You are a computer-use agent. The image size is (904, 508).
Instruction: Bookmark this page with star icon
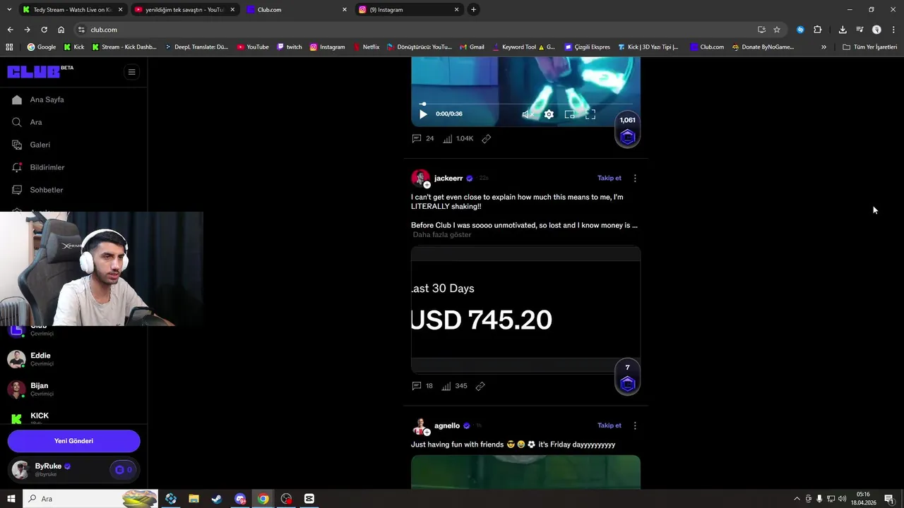pyautogui.click(x=777, y=30)
